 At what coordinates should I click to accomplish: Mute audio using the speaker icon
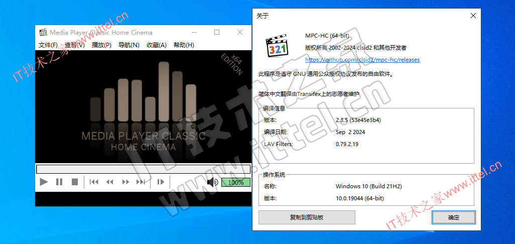[212, 182]
